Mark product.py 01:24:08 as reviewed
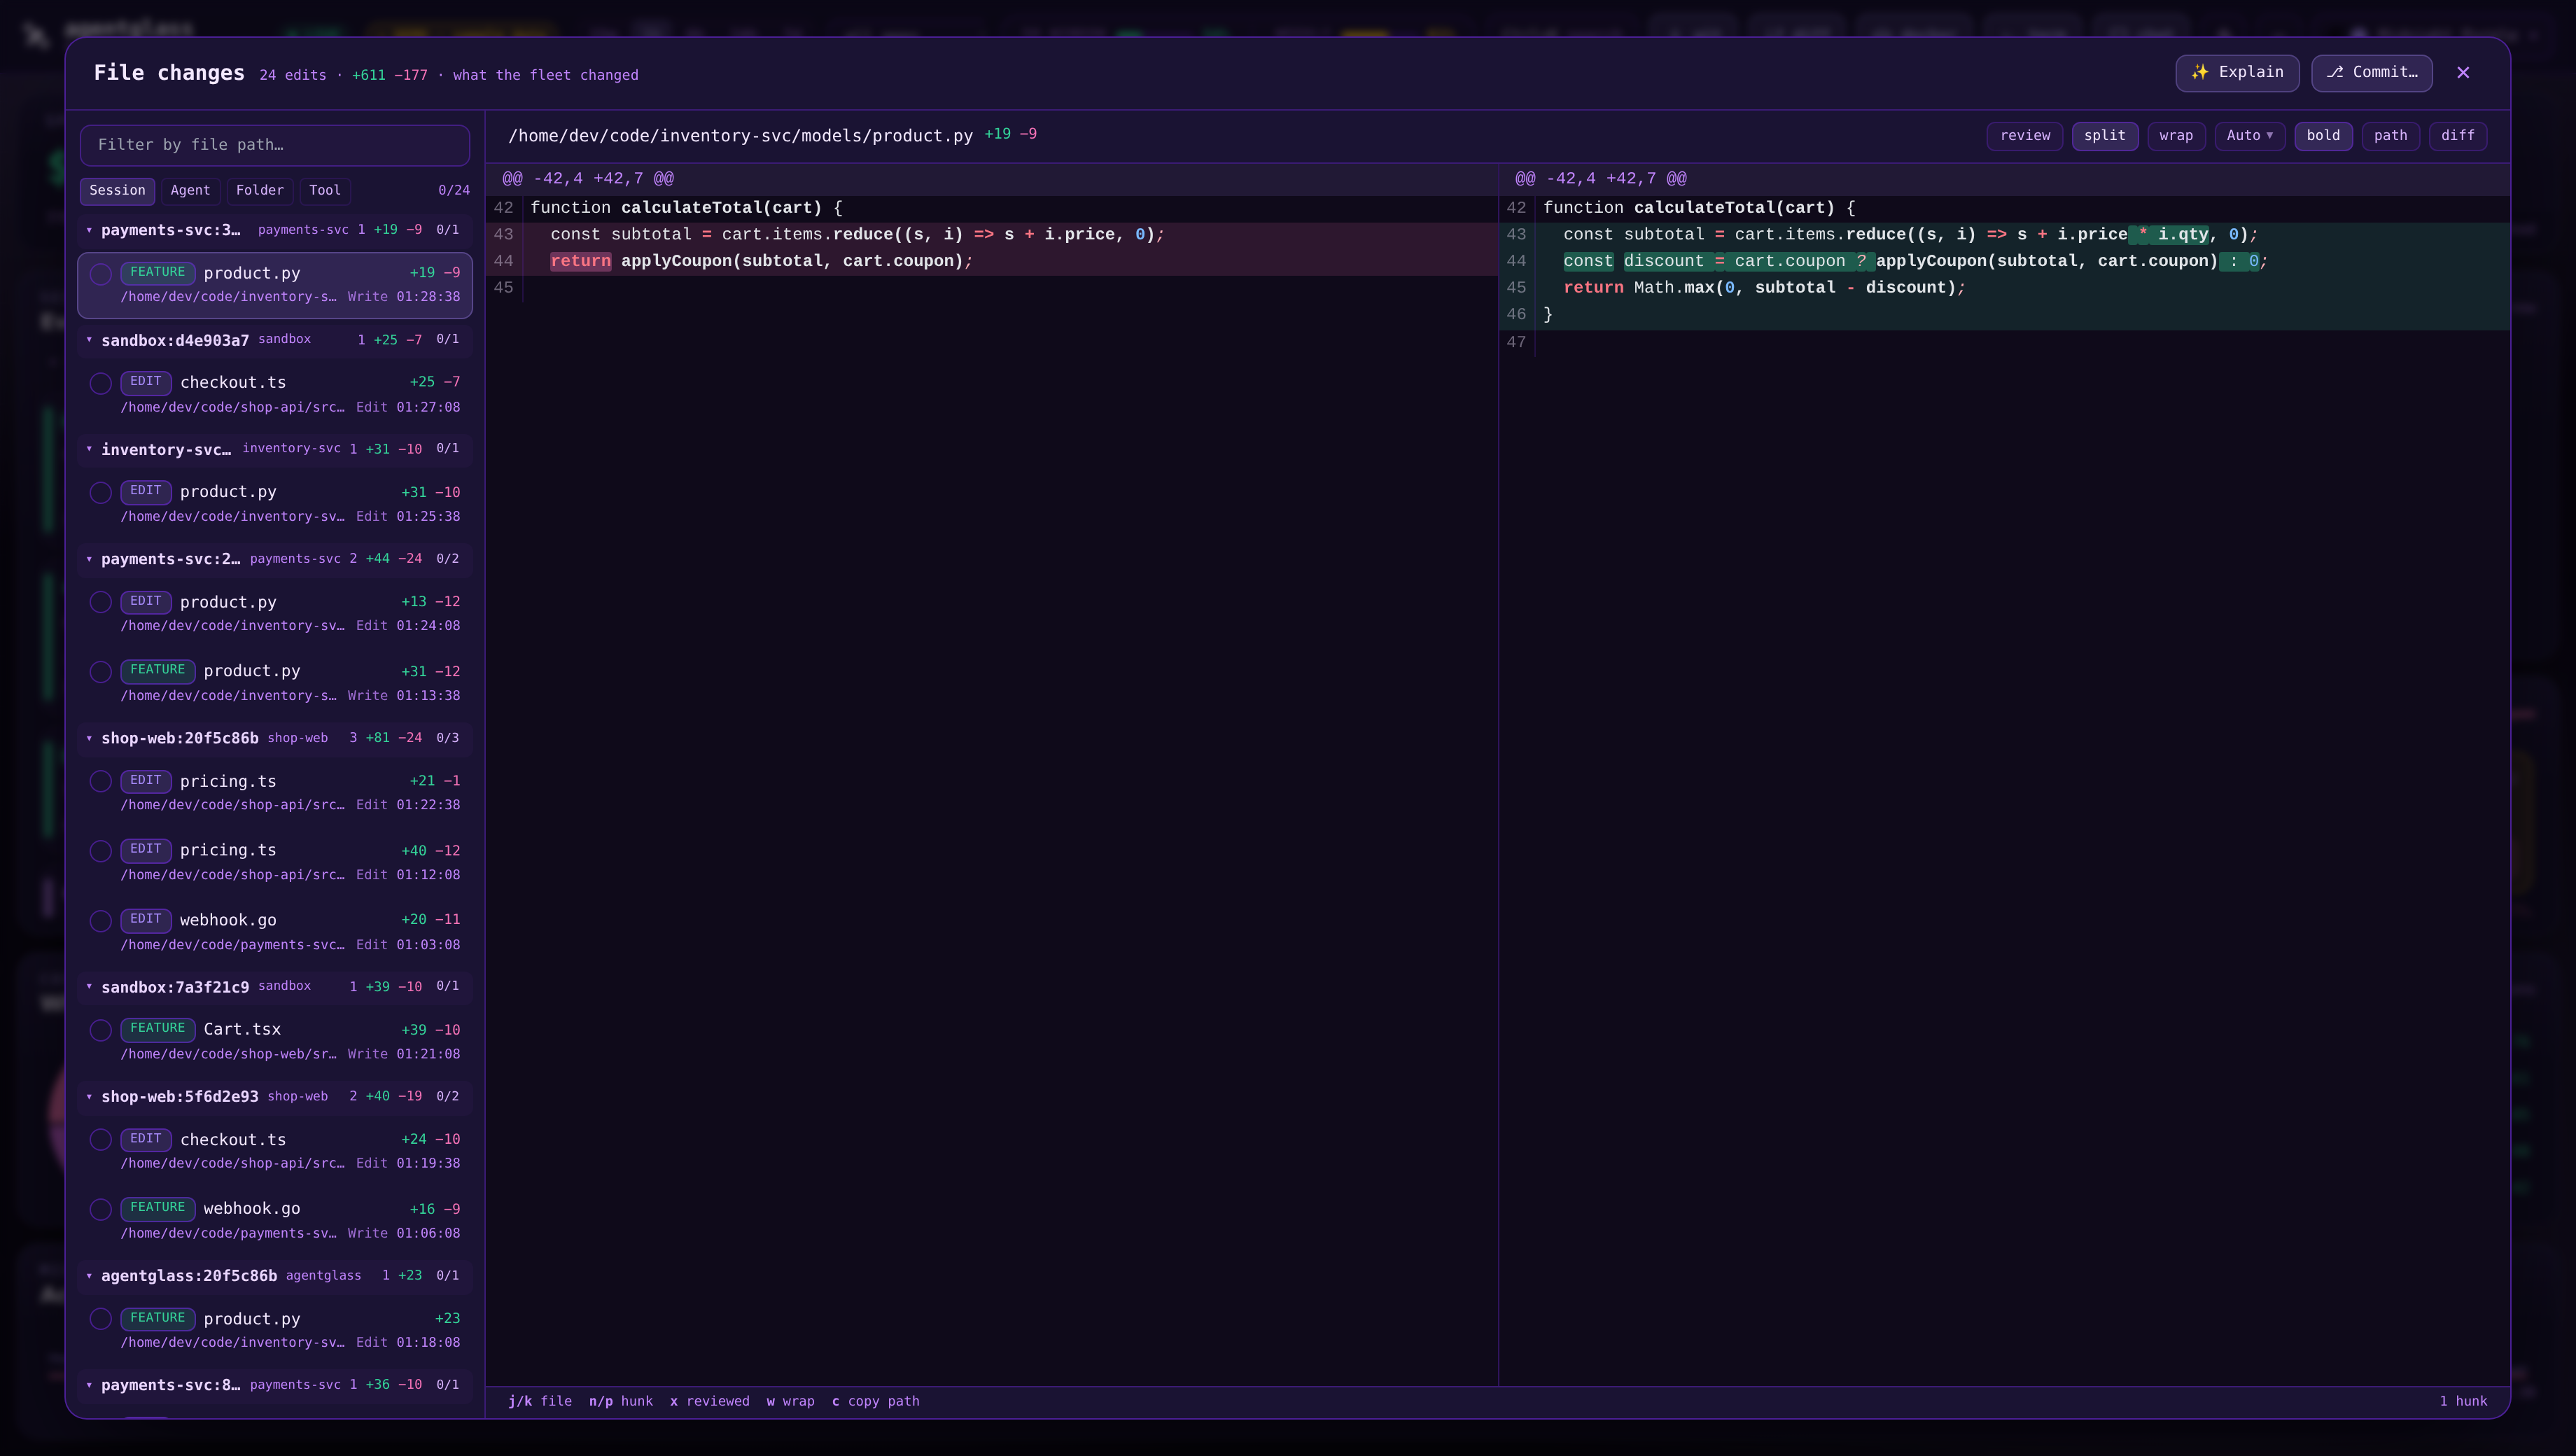Image resolution: width=2576 pixels, height=1456 pixels. click(100, 602)
